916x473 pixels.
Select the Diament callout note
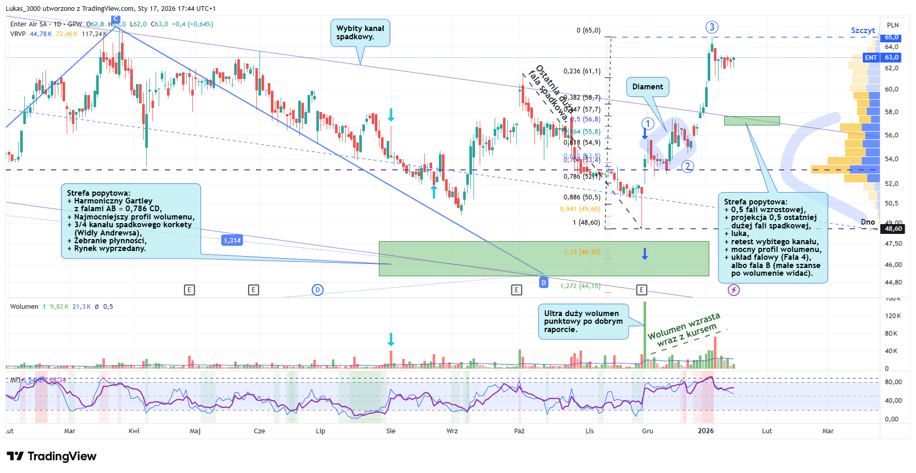[647, 87]
